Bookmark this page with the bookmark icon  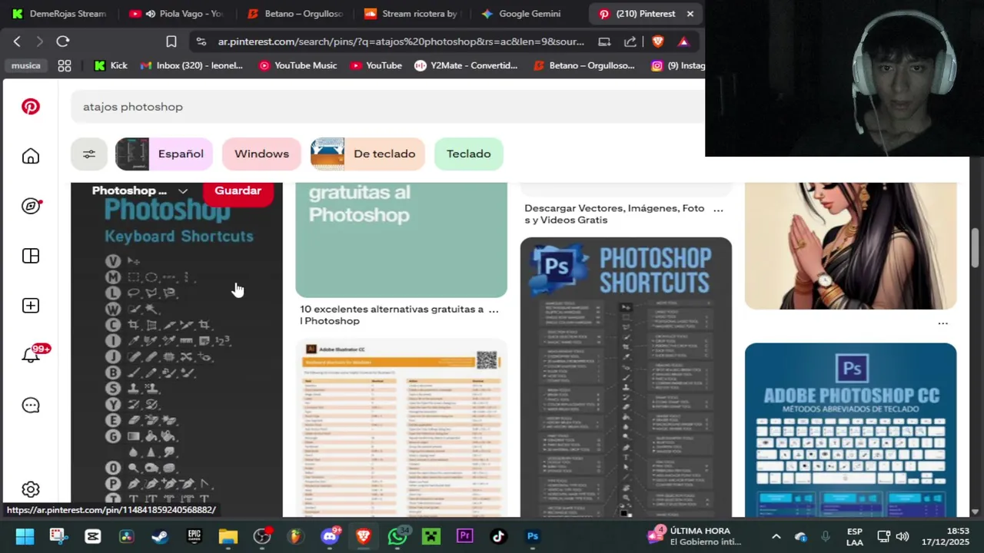click(x=171, y=41)
